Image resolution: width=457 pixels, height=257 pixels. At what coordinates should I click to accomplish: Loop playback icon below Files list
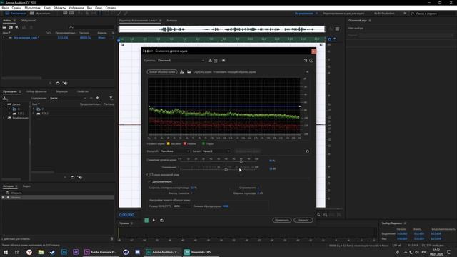point(58,83)
